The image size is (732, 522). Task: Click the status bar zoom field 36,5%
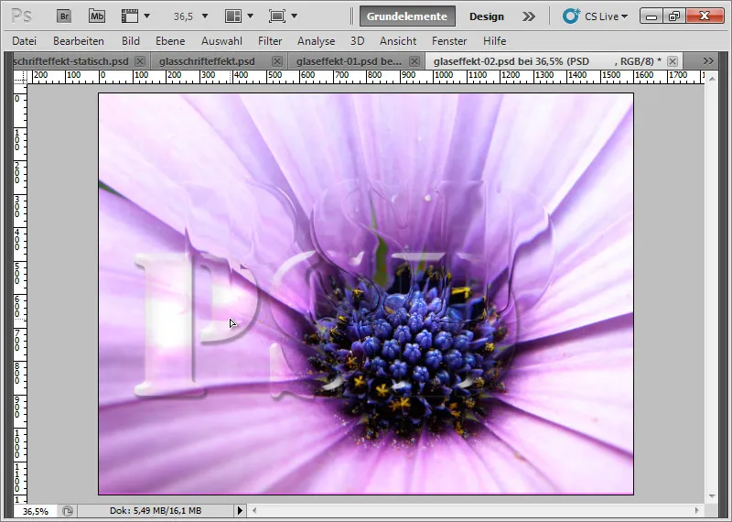36,511
